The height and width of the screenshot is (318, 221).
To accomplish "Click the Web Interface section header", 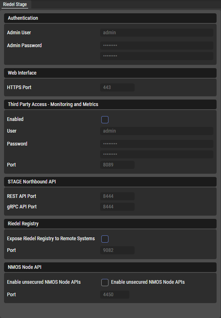I will (x=110, y=73).
